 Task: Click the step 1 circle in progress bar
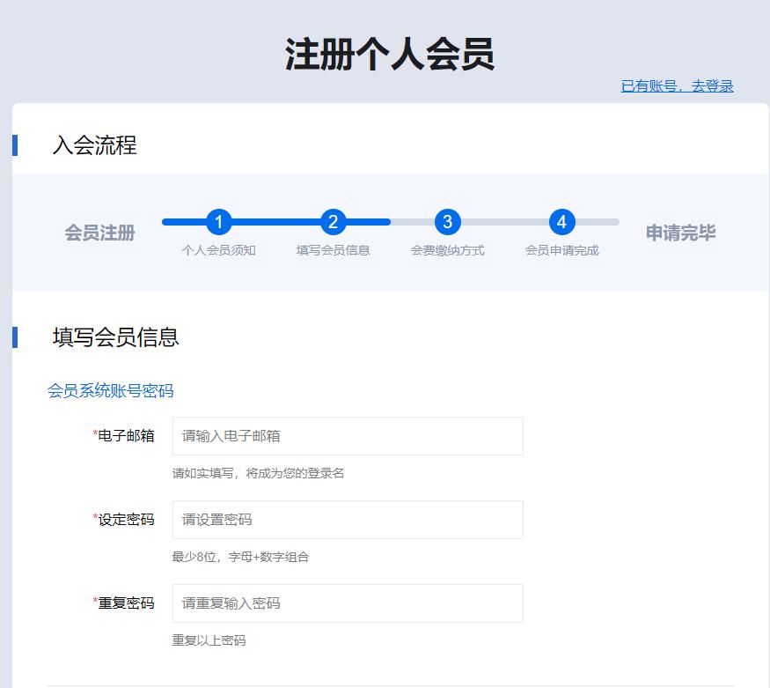point(218,222)
